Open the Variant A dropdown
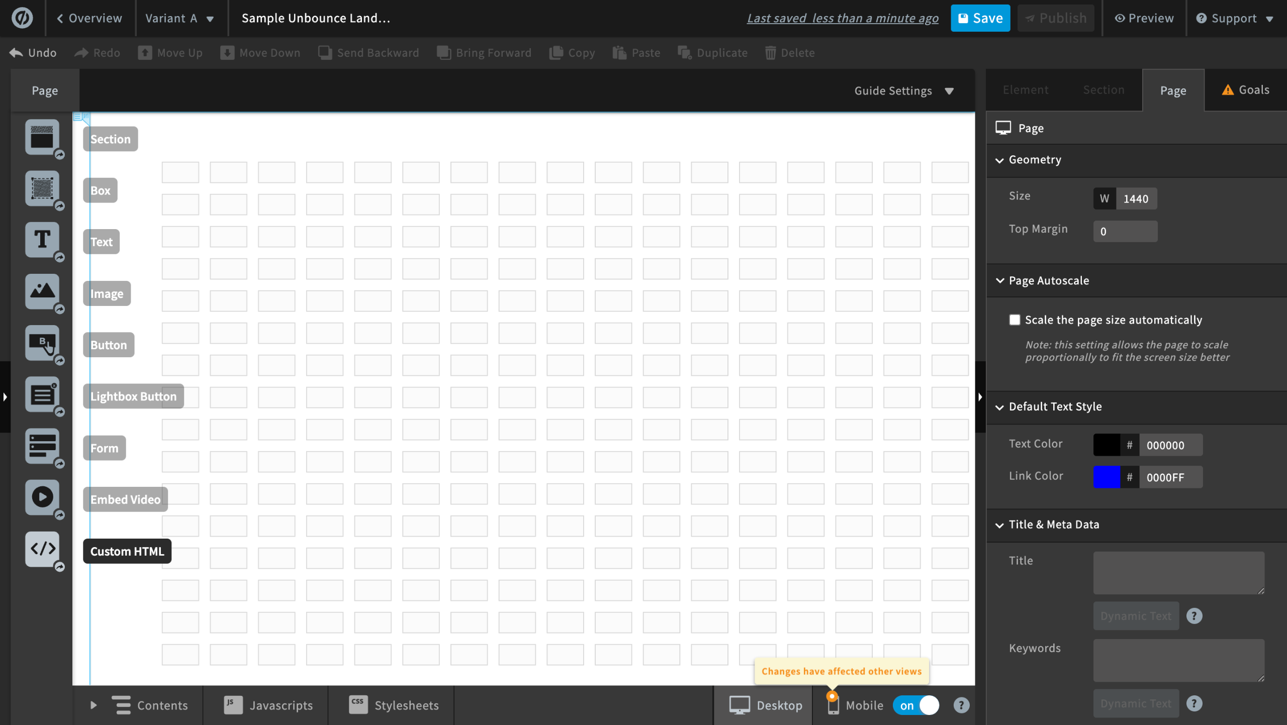The height and width of the screenshot is (725, 1287). click(x=179, y=19)
